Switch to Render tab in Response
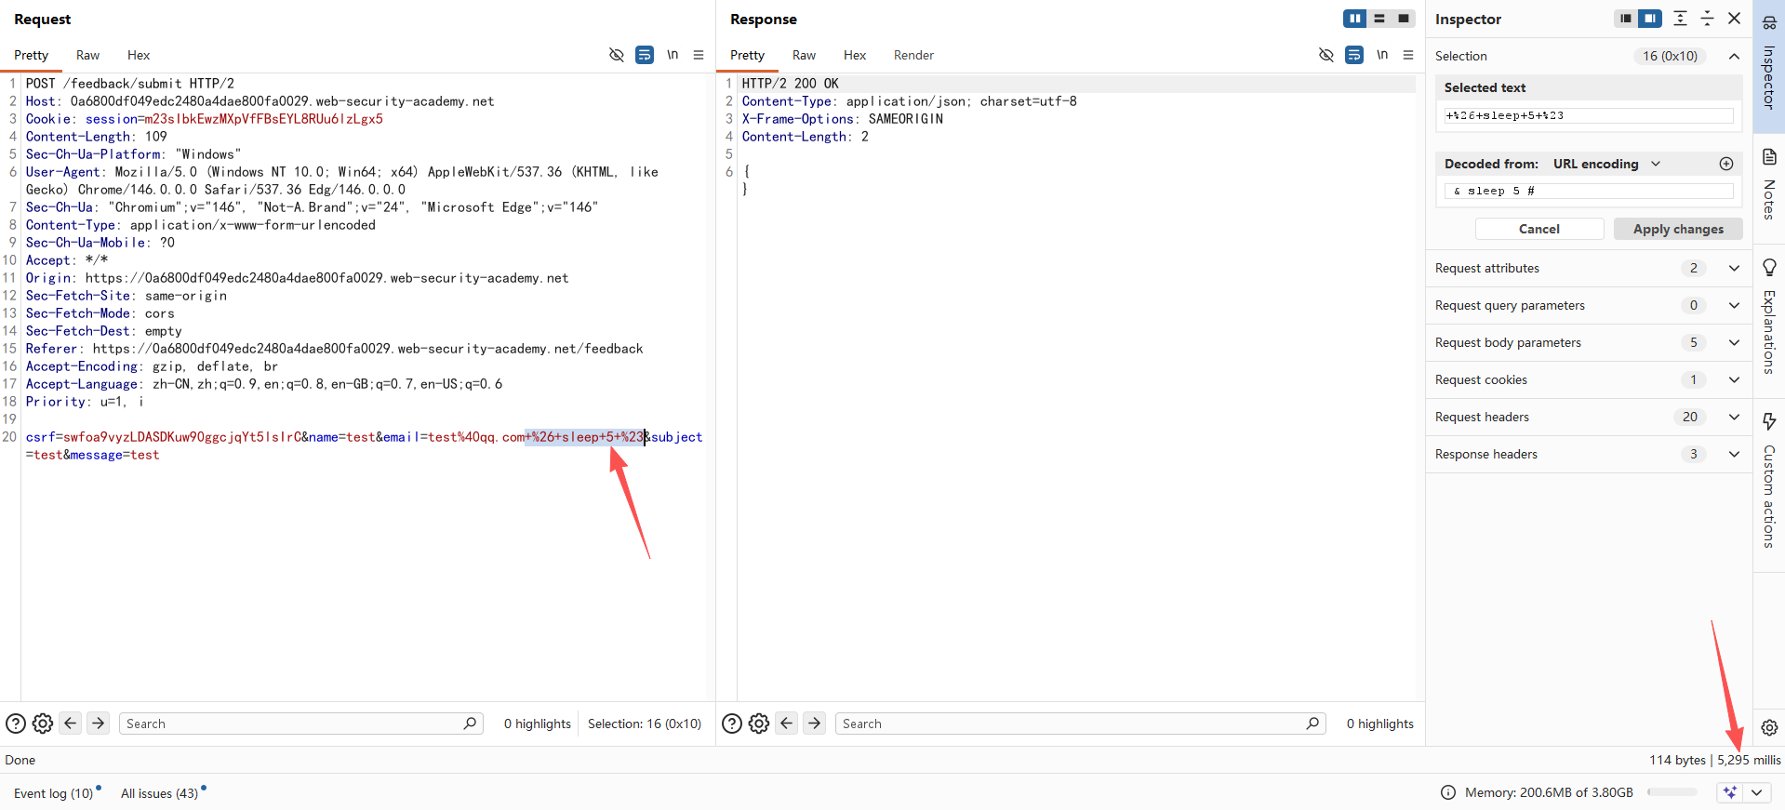This screenshot has height=810, width=1785. (913, 55)
